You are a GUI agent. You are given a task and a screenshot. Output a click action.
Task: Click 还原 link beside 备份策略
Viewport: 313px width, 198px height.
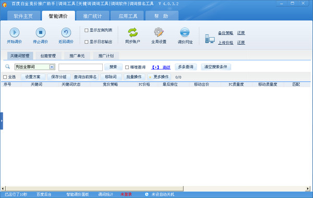pos(241,33)
